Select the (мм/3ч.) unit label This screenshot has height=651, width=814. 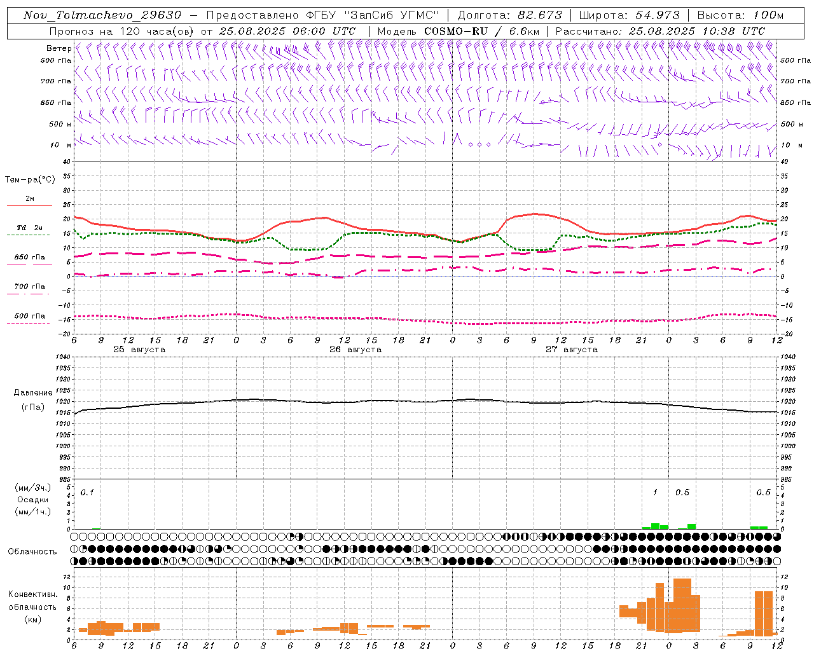click(32, 488)
